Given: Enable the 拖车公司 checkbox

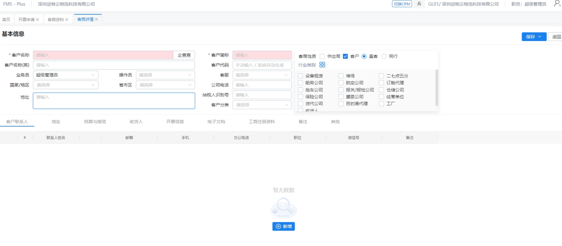Looking at the screenshot, I should click(x=300, y=90).
